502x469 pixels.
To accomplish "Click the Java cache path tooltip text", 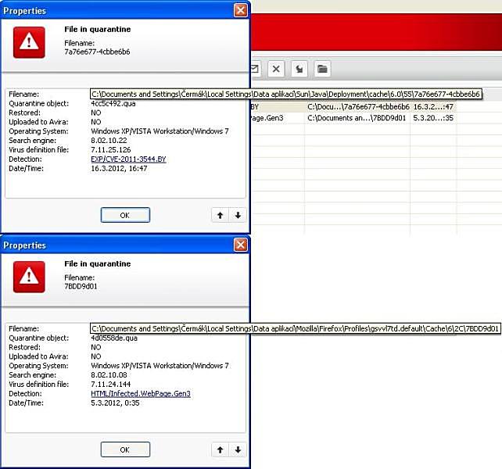I will 285,94.
